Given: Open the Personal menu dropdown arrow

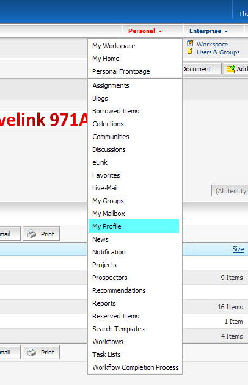Looking at the screenshot, I should click(160, 32).
